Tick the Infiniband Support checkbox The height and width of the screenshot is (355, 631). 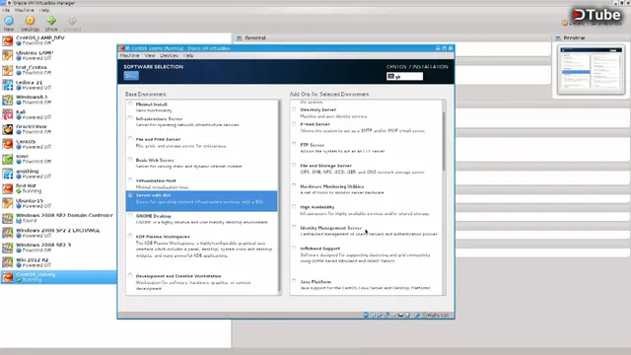coord(294,248)
